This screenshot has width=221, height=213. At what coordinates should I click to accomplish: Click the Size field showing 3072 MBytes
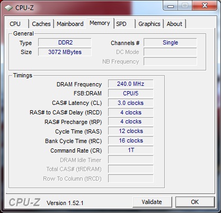(65, 52)
